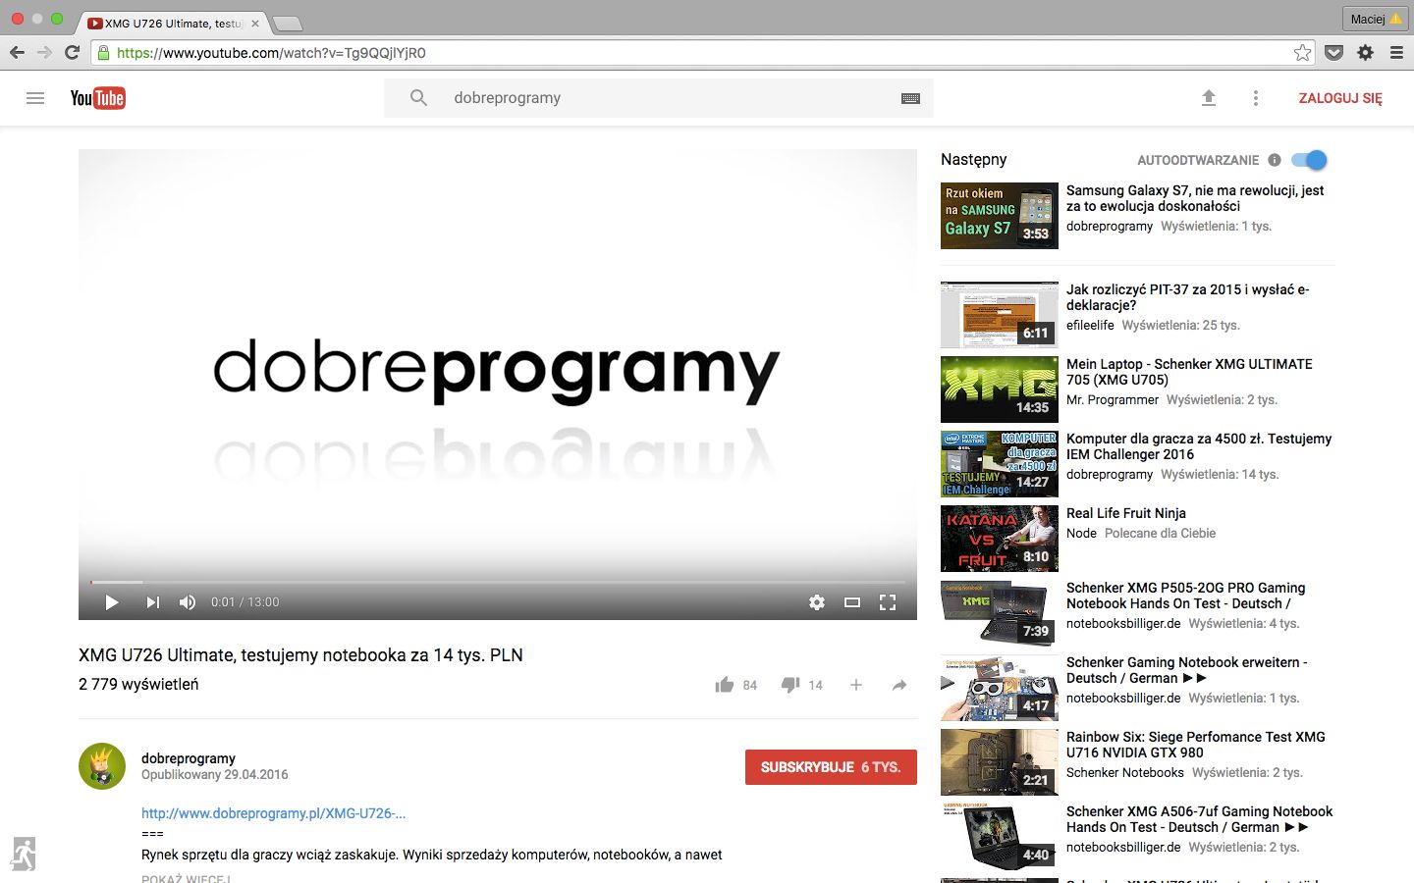
Task: Open Real Life Fruit Ninja thumbnail
Action: point(1000,539)
